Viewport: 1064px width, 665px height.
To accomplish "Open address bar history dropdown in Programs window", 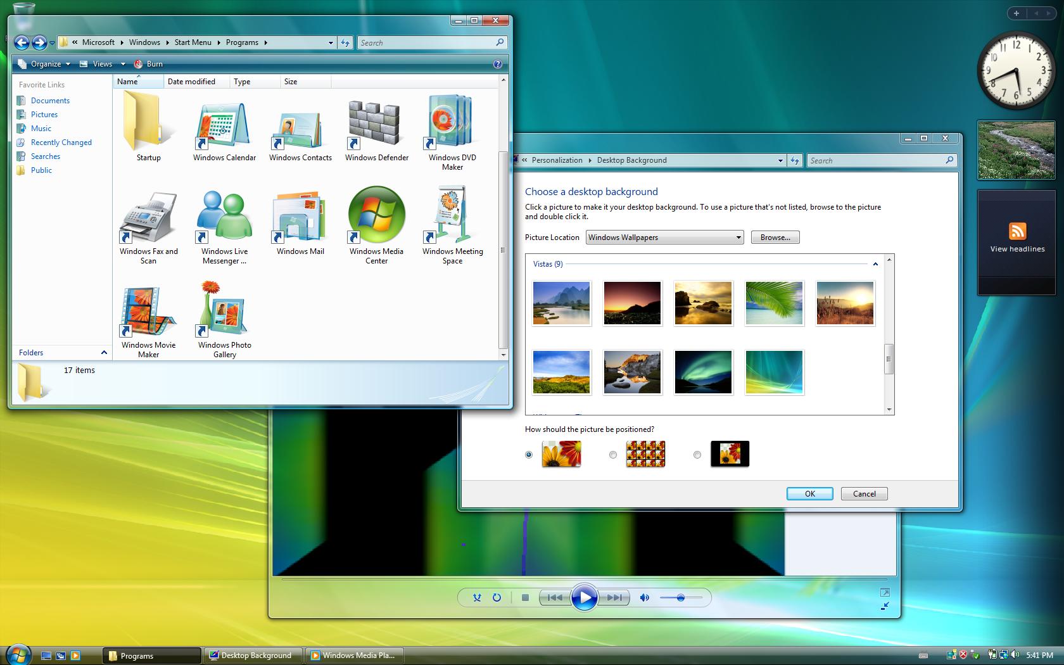I will coord(331,42).
